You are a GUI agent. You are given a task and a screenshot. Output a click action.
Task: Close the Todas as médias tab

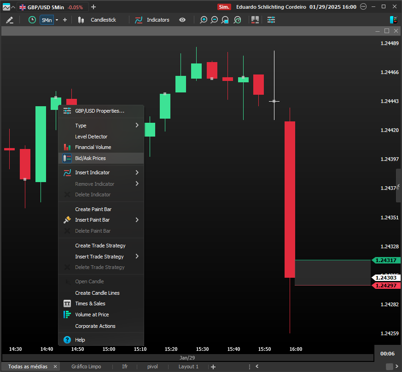(x=55, y=366)
